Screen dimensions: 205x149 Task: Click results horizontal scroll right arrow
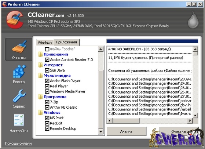point(190,120)
